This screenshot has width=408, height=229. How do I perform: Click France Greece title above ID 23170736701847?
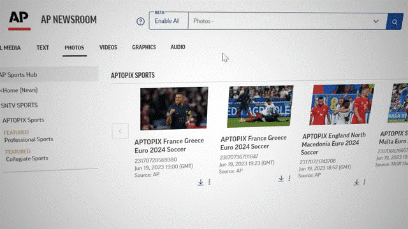point(253,142)
